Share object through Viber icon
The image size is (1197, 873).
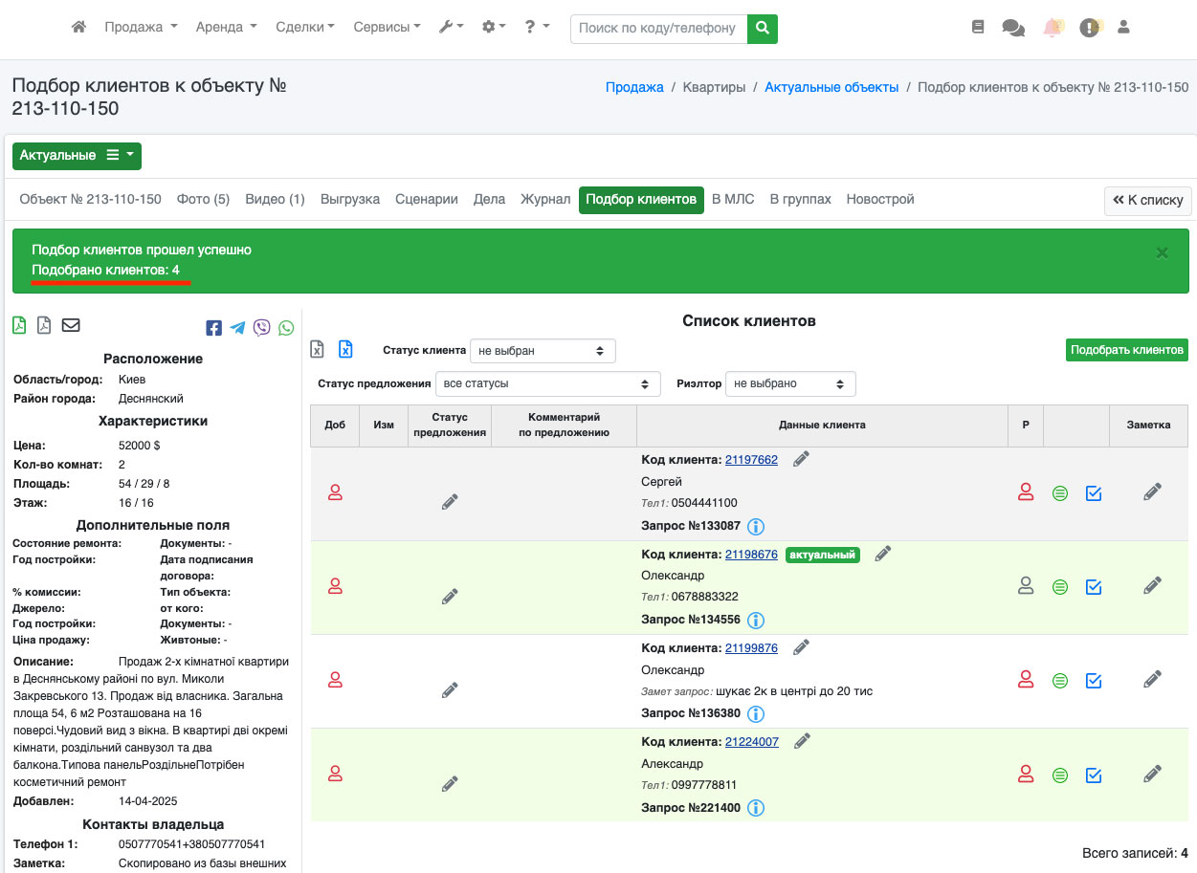[x=262, y=328]
